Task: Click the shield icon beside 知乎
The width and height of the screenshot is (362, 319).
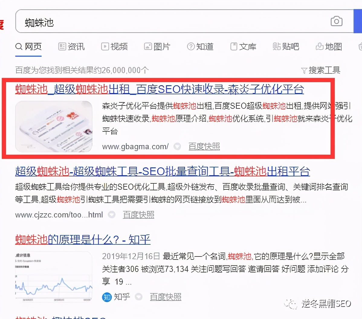Action: [x=138, y=297]
